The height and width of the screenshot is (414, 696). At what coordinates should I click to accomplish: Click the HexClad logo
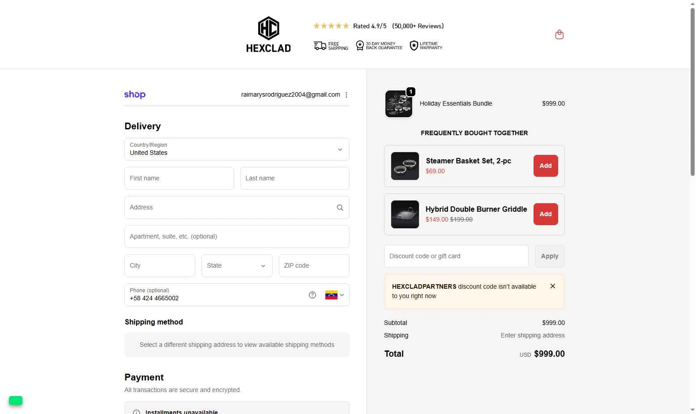click(269, 35)
